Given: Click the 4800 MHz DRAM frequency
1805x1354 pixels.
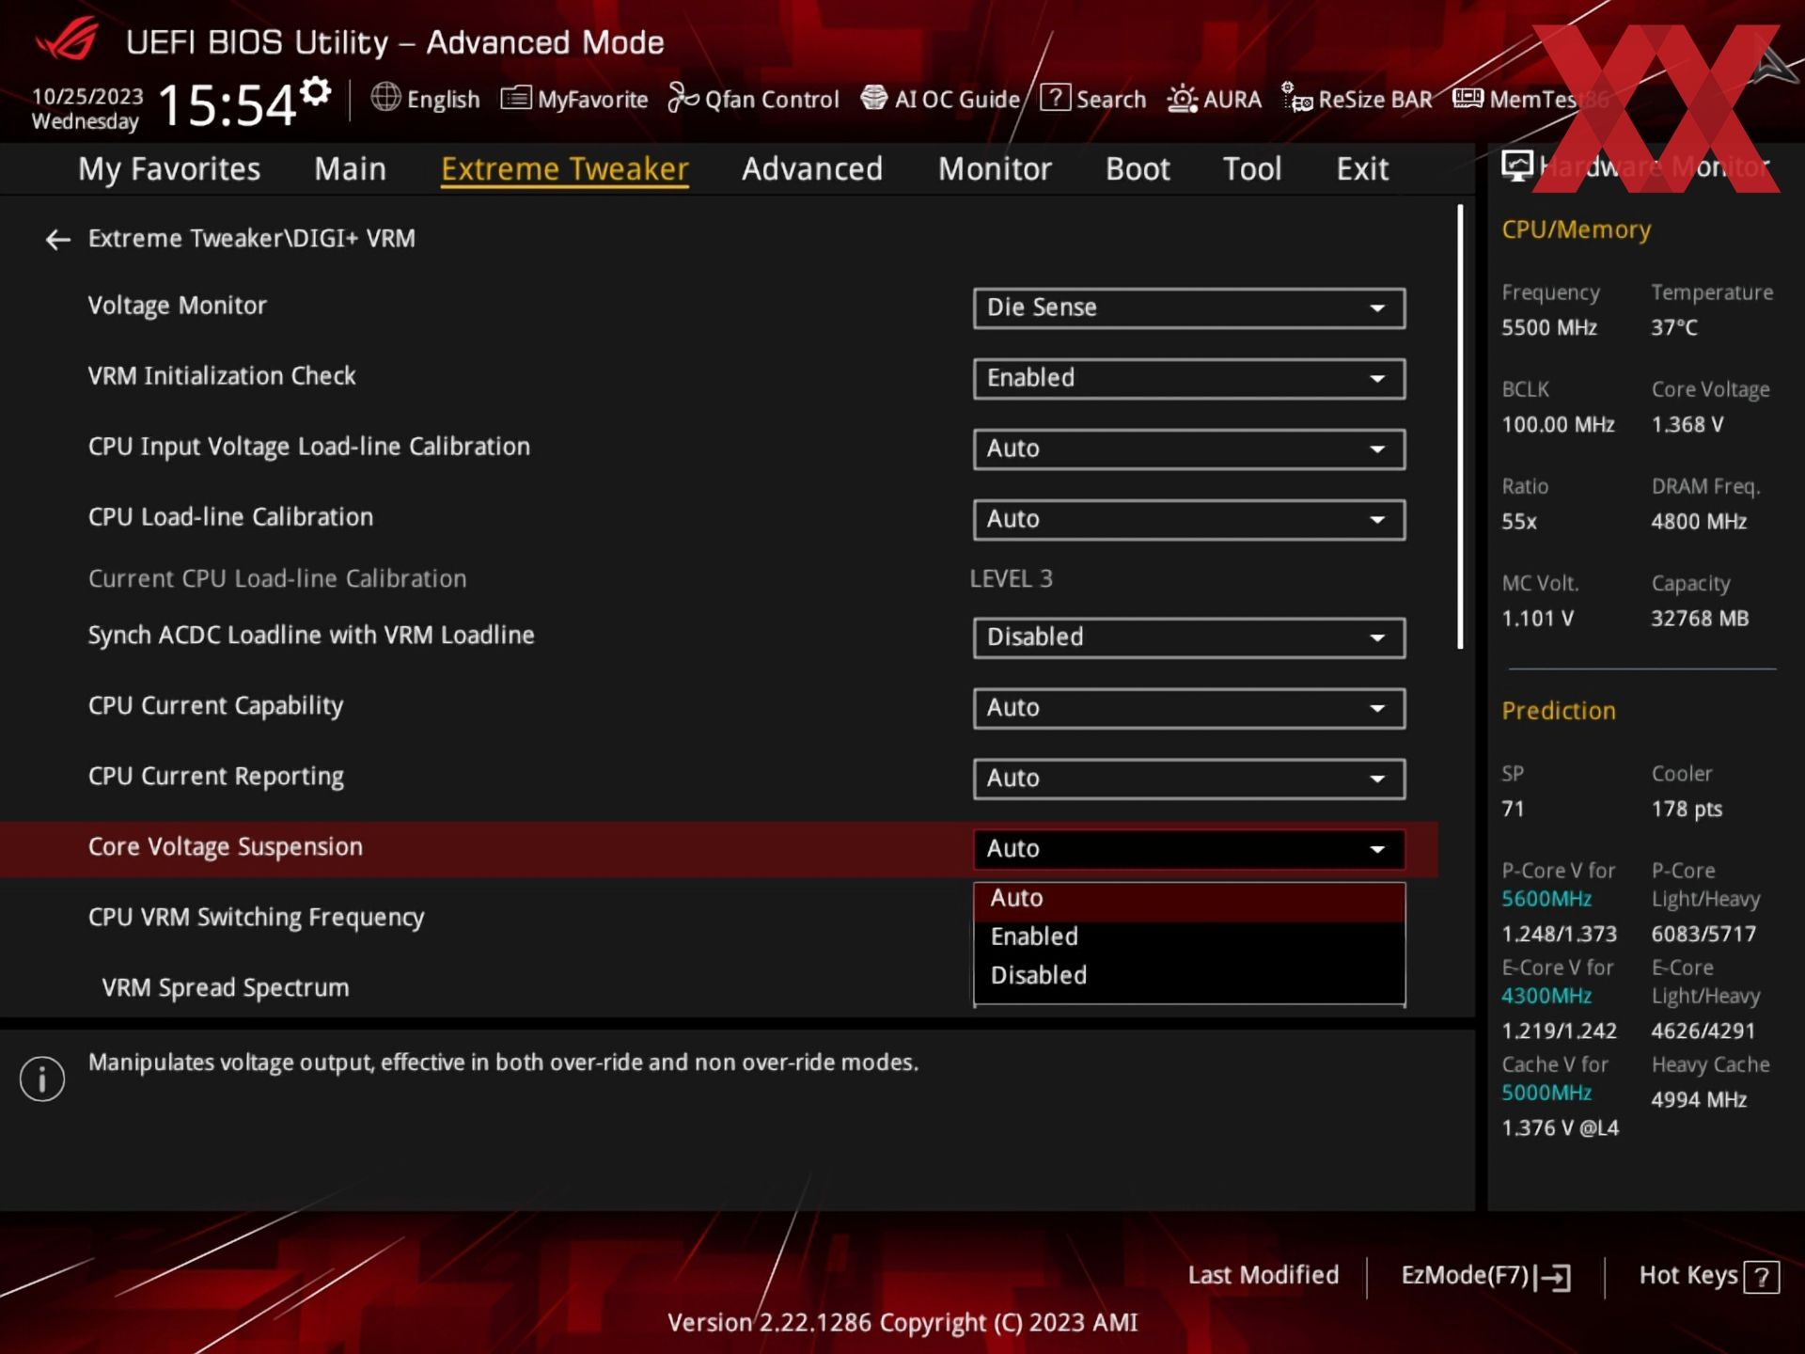Looking at the screenshot, I should 1699,522.
